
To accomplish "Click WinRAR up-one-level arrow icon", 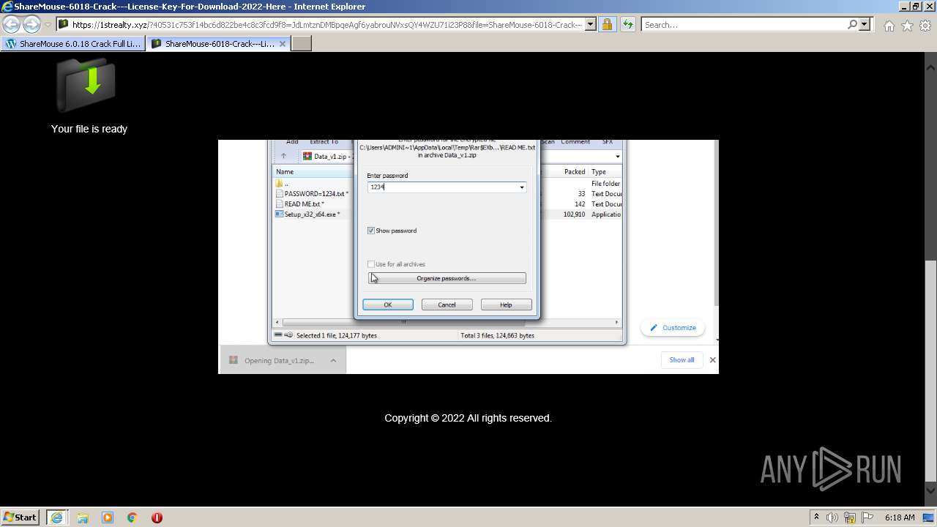I will click(x=283, y=156).
